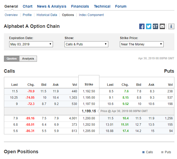This screenshot has width=177, height=159.
Task: Click puts change value 9.52
Action: [x=126, y=104]
